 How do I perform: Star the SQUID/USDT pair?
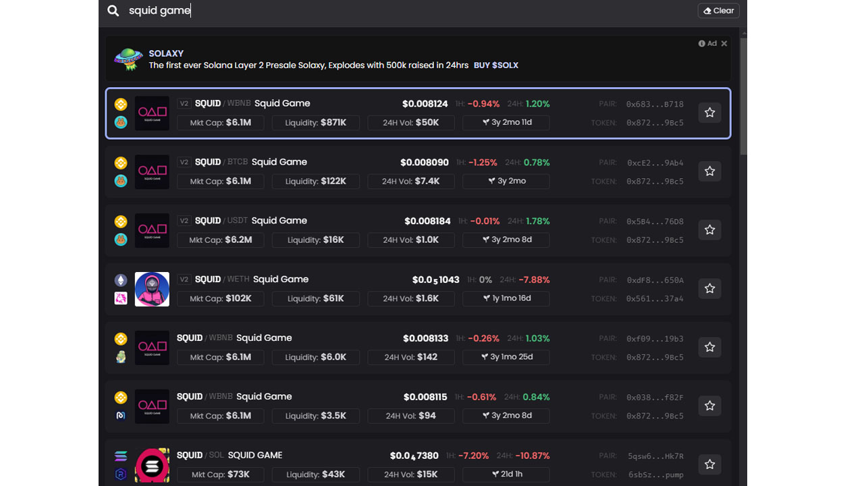click(x=709, y=230)
